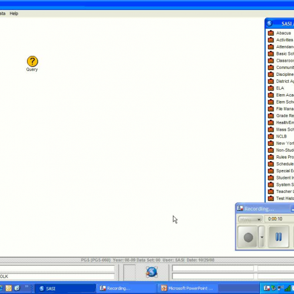Screen dimensions: 294x294
Task: Click the PGS status bar text
Action: click(x=148, y=260)
